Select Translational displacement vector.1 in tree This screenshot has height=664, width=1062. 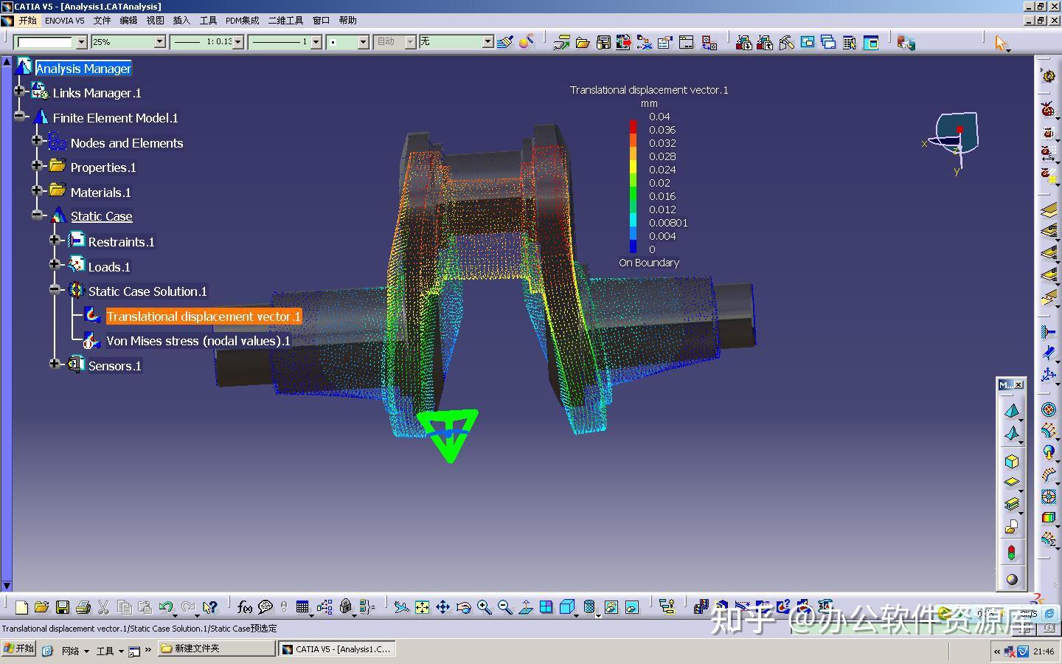(203, 317)
